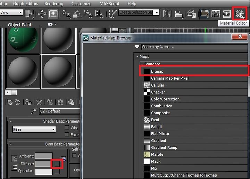The image size is (250, 179).
Task: Click the Search by Name field
Action: click(x=194, y=47)
